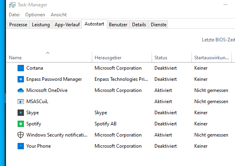
Task: Click the Spotify app icon
Action: coord(21,124)
